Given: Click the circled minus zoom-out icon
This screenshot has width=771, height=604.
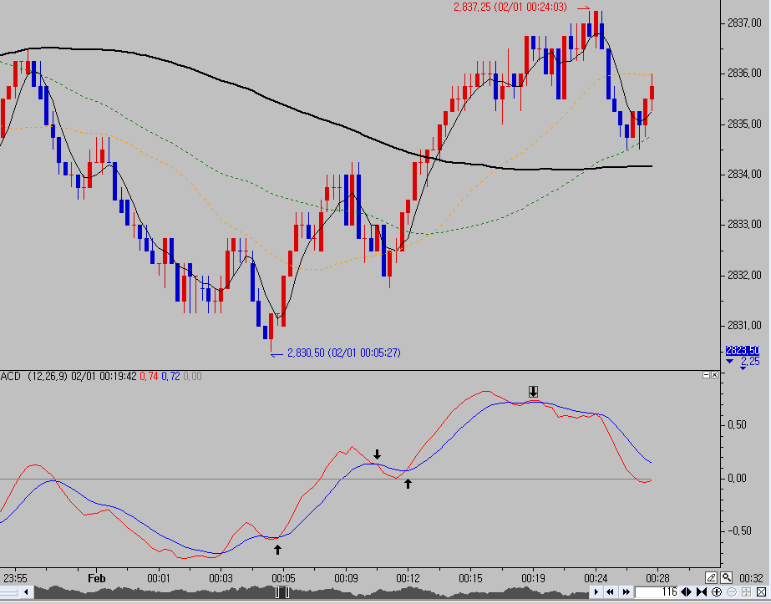Looking at the screenshot, I should 731,591.
